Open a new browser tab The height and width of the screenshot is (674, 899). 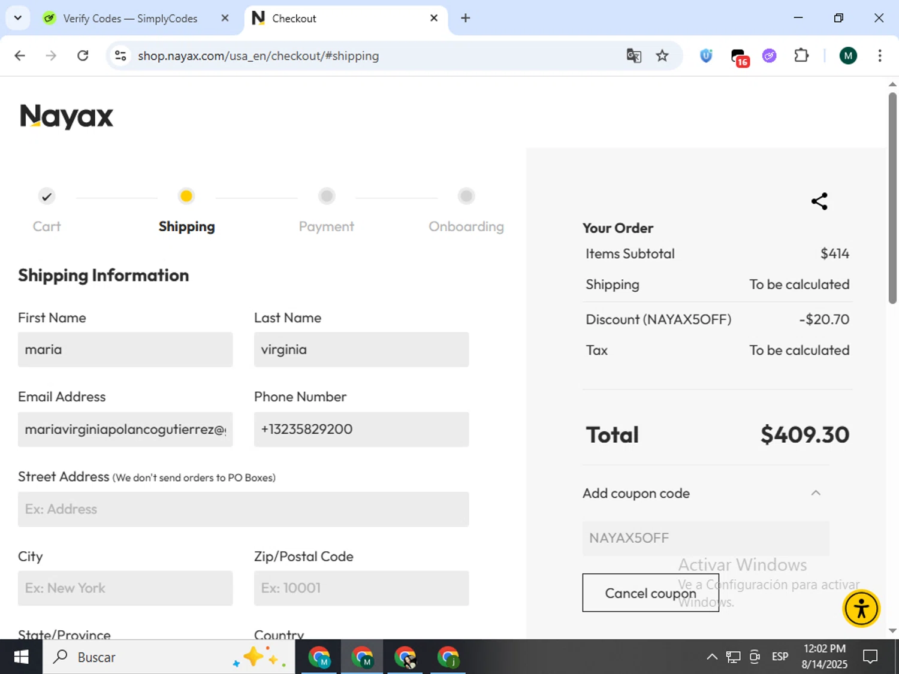465,18
